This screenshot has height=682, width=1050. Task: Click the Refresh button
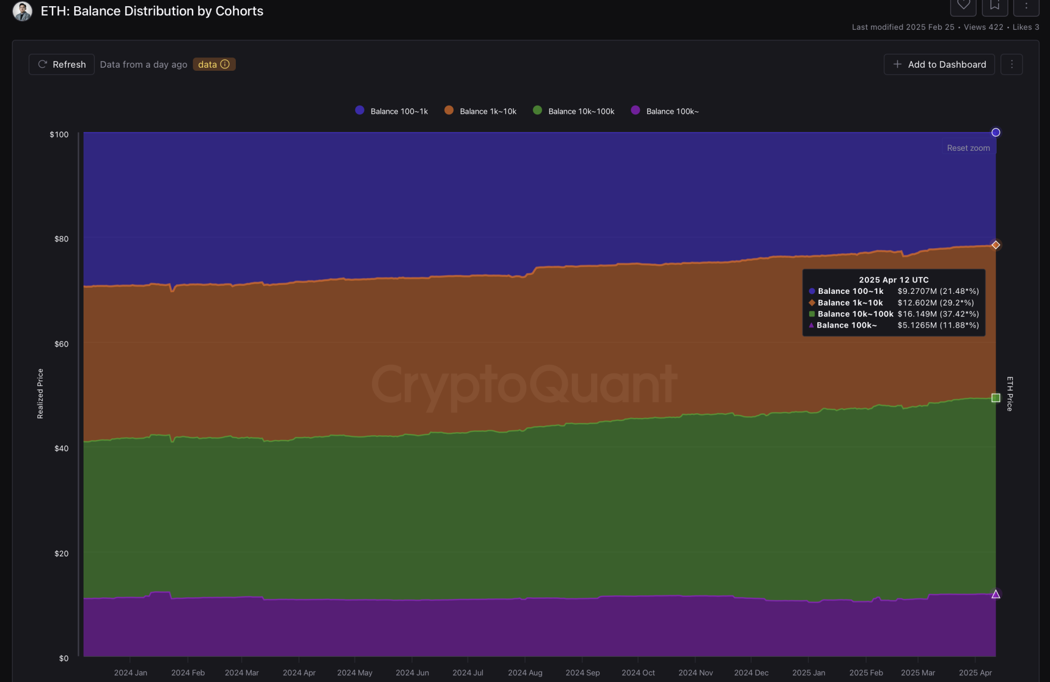coord(62,64)
